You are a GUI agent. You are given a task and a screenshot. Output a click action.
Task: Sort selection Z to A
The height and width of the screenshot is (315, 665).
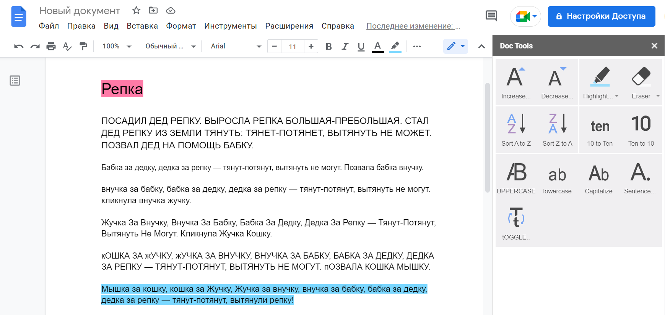pyautogui.click(x=557, y=130)
